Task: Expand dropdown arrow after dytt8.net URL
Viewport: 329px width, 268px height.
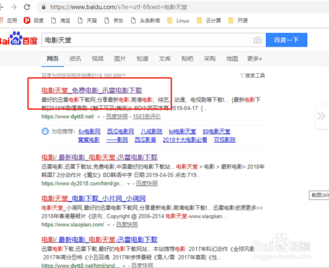Action: tap(99, 117)
